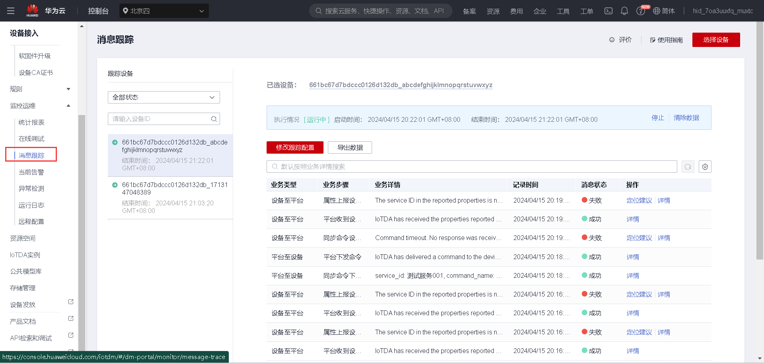Screen dimensions: 764x363
Task: Open 当前告警 in sidebar
Action: [x=31, y=172]
